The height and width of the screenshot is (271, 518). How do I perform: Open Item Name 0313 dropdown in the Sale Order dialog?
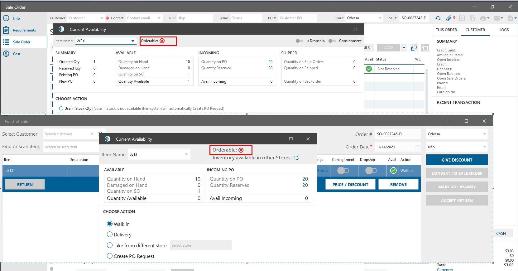[133, 41]
